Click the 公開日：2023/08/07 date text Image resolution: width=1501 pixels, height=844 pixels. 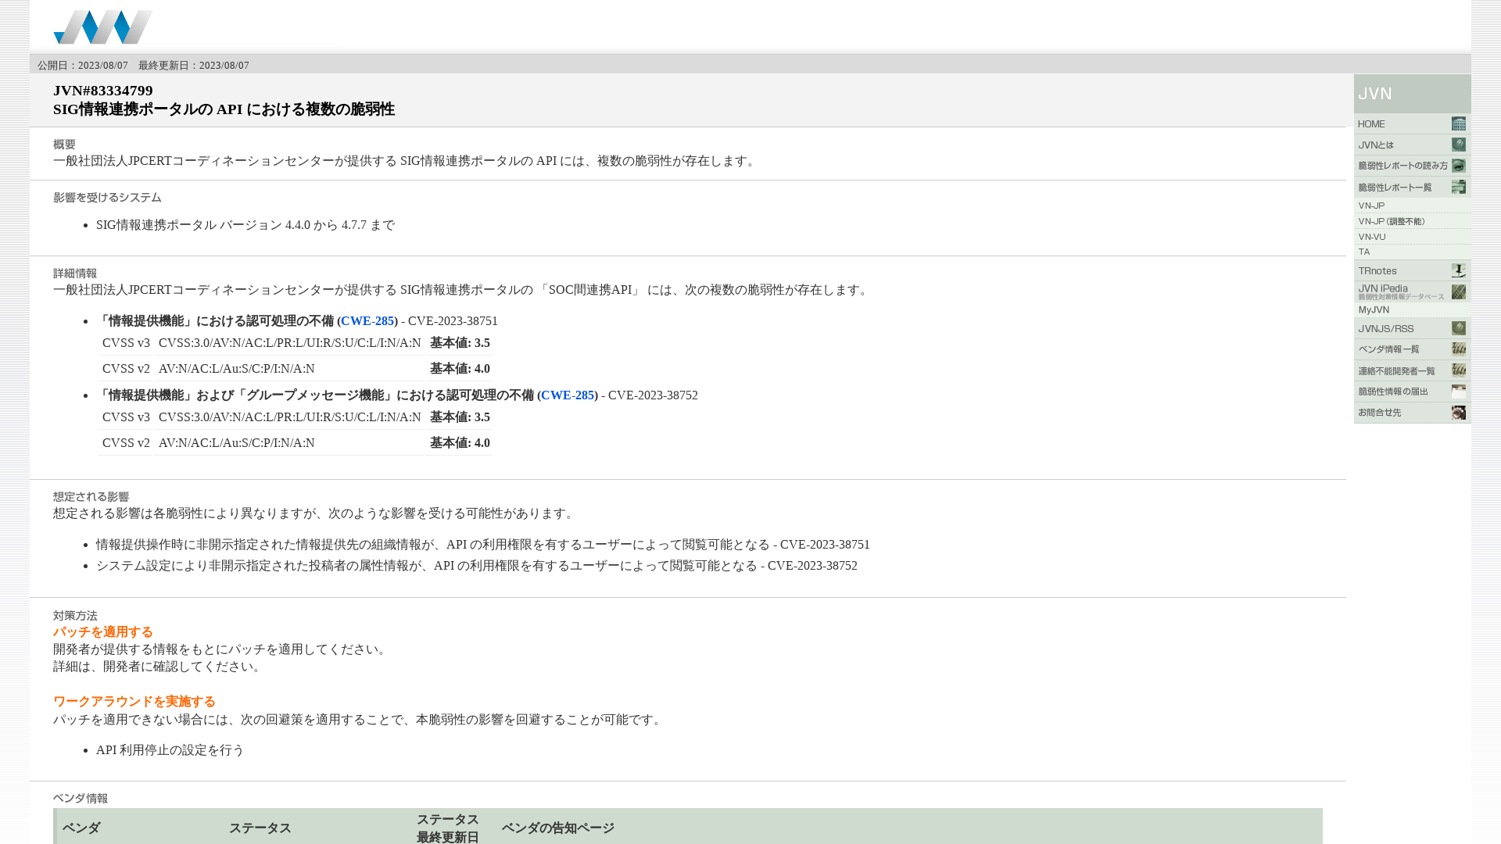[83, 66]
